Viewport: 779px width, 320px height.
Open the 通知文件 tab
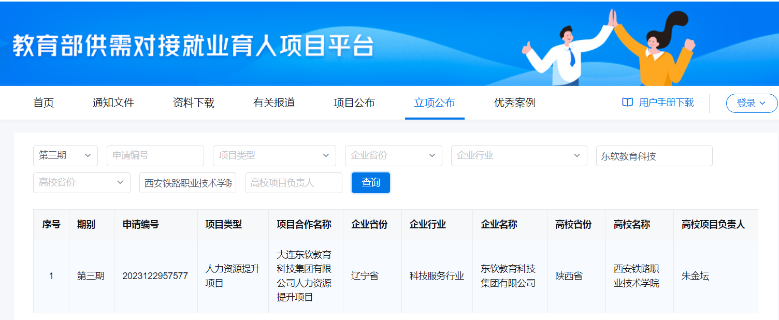tap(113, 103)
